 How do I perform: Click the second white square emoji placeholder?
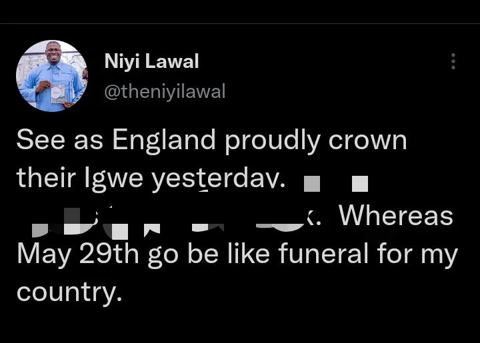tap(360, 182)
